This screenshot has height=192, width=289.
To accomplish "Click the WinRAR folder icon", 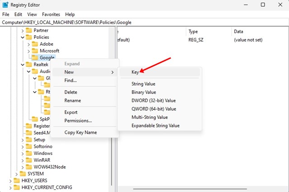I will pos(29,160).
